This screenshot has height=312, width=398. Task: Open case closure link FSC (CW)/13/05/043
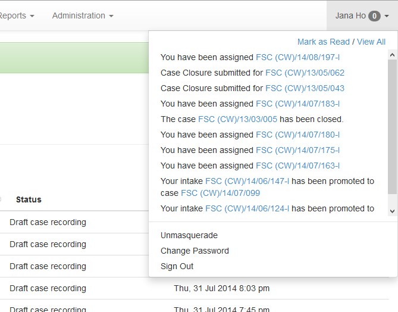[x=305, y=88]
